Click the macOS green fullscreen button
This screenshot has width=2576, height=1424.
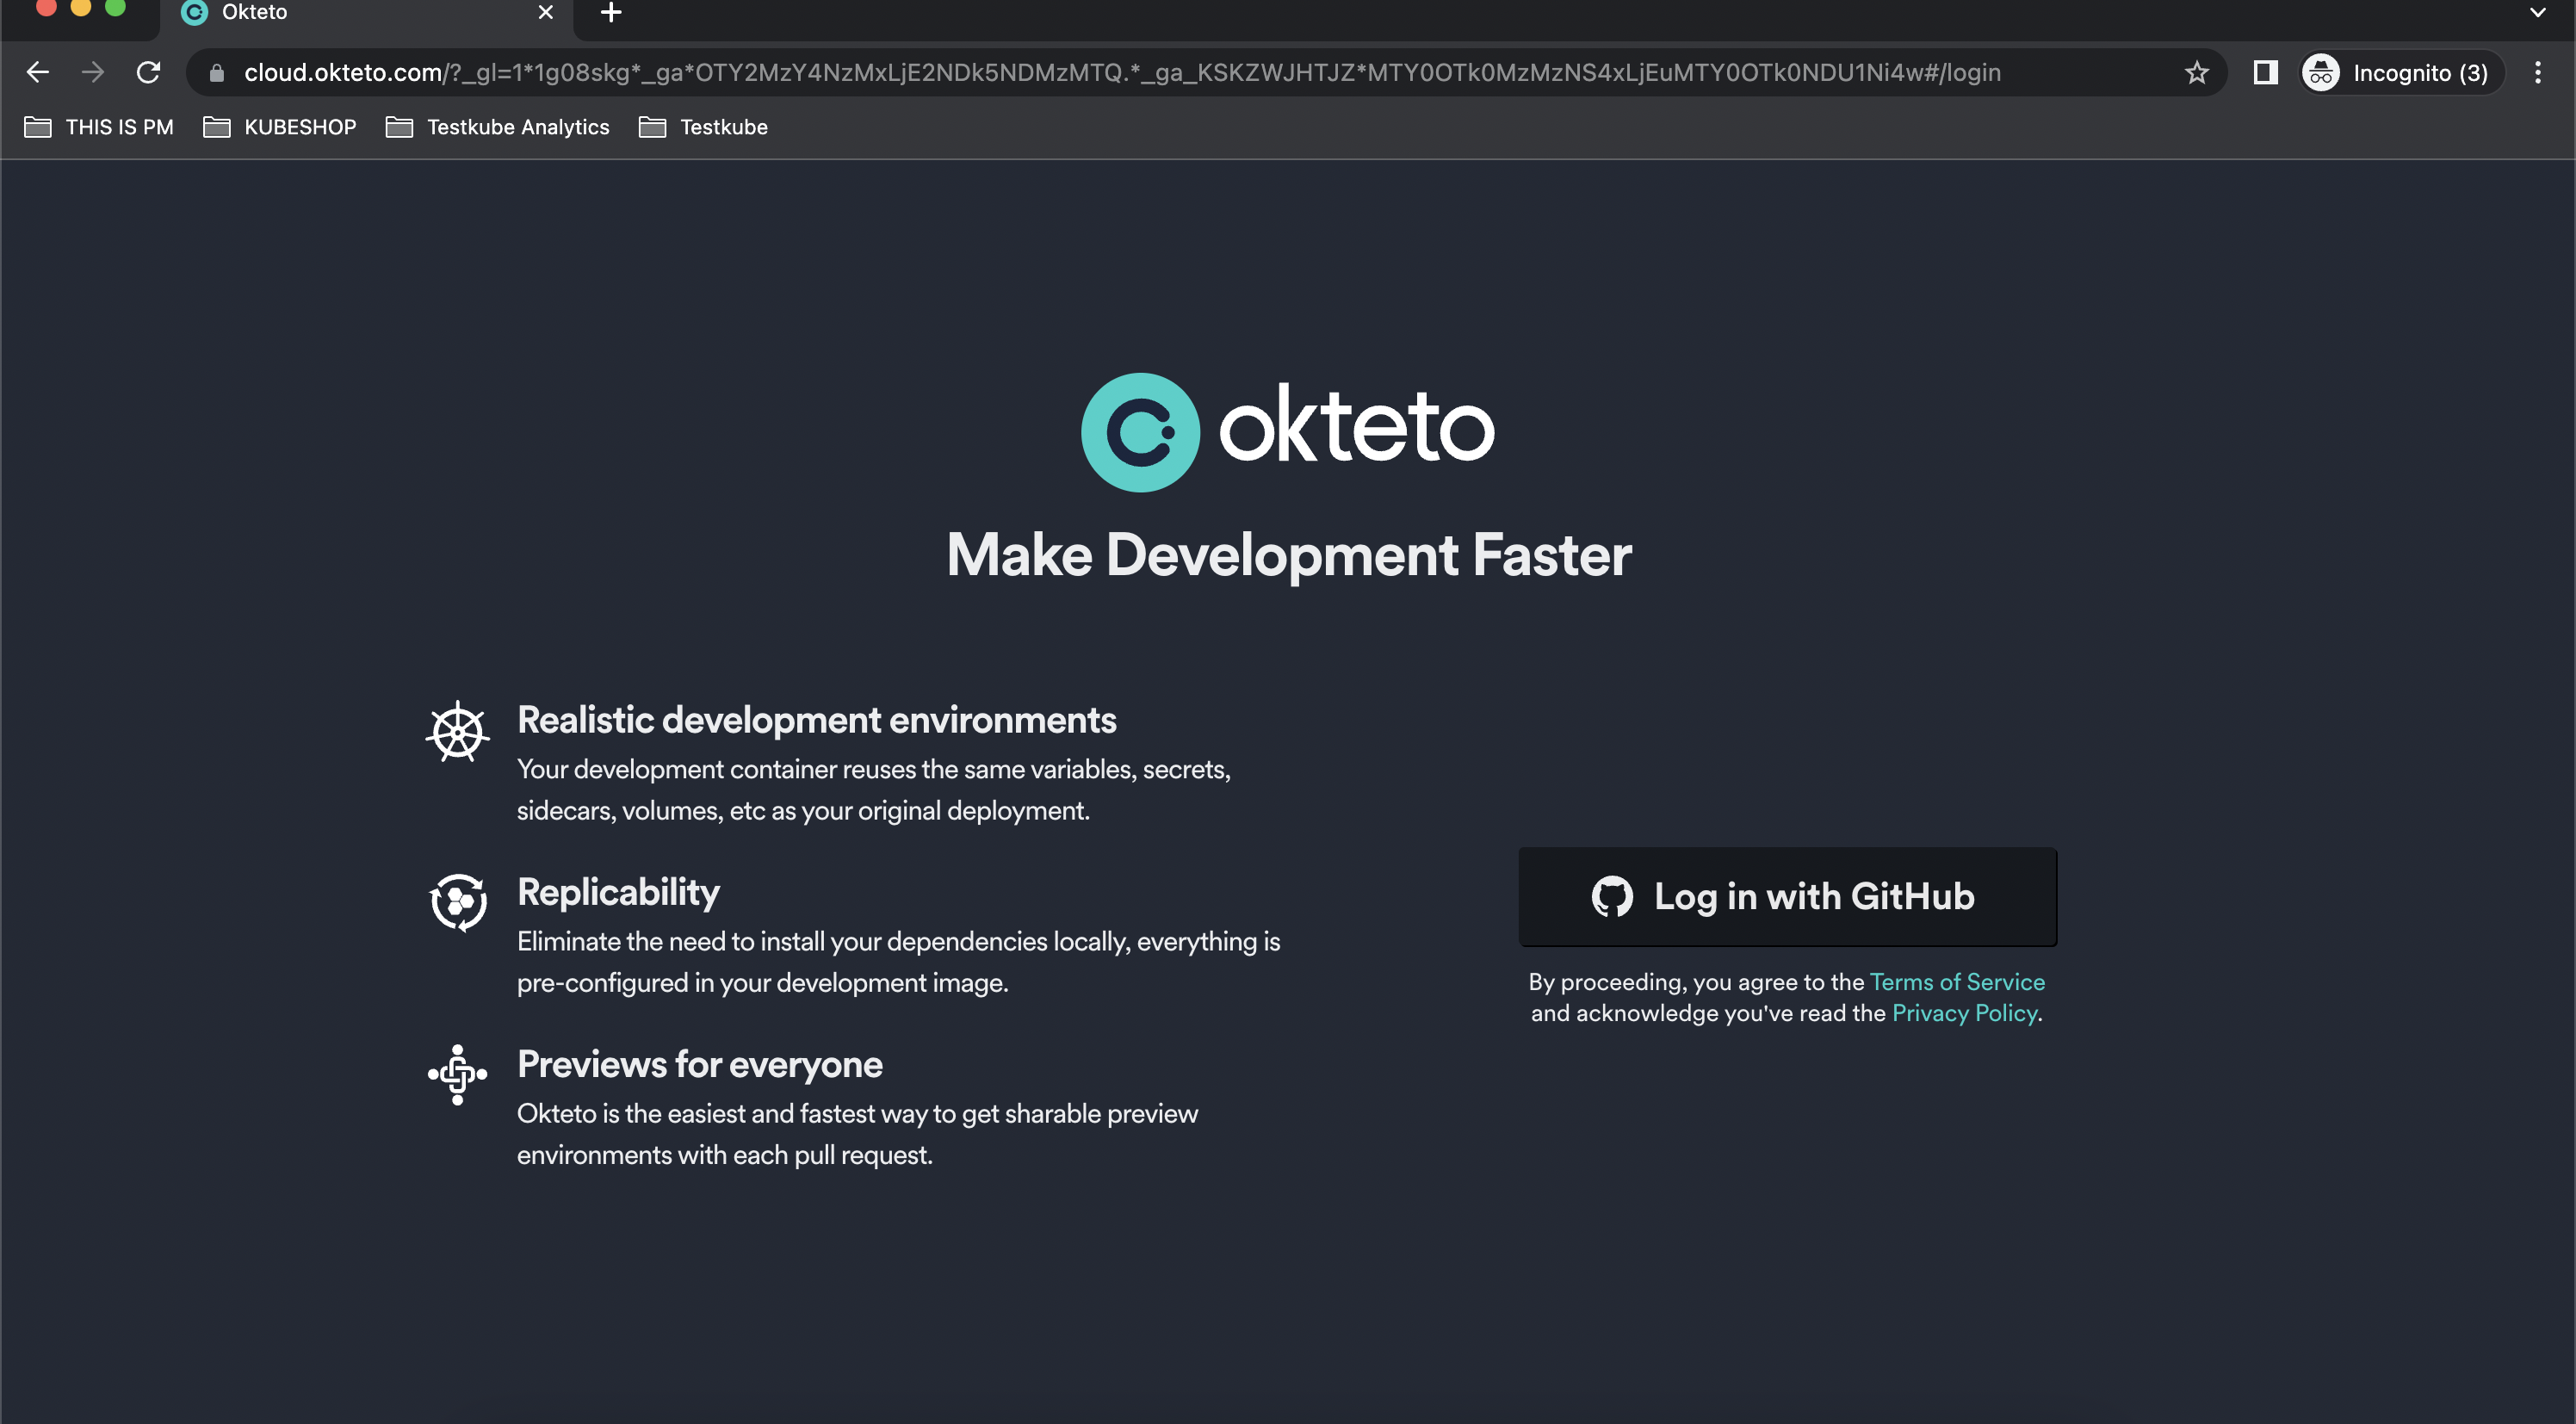116,8
